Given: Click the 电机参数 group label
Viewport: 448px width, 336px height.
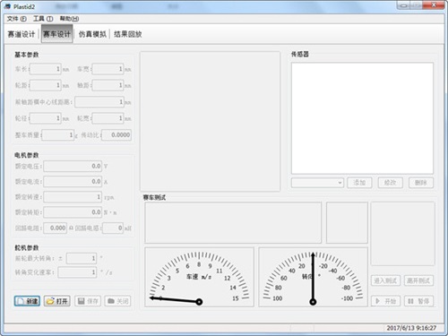Looking at the screenshot, I should pos(27,155).
